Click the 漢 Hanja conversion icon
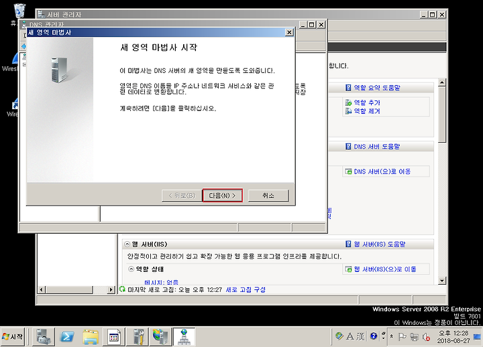The image size is (483, 347). click(360, 336)
